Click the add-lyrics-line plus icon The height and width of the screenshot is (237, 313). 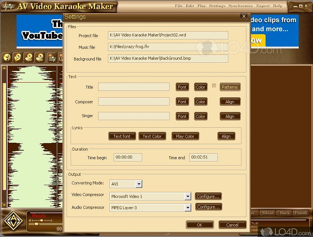click(51, 57)
